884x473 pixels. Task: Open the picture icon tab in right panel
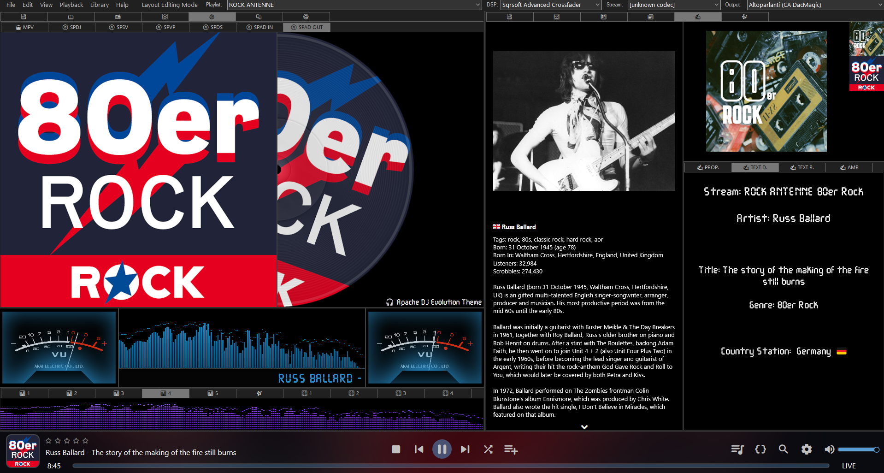click(x=556, y=17)
